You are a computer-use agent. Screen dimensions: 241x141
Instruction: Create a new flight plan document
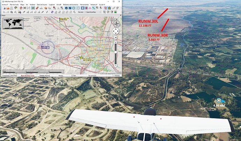[4, 8]
